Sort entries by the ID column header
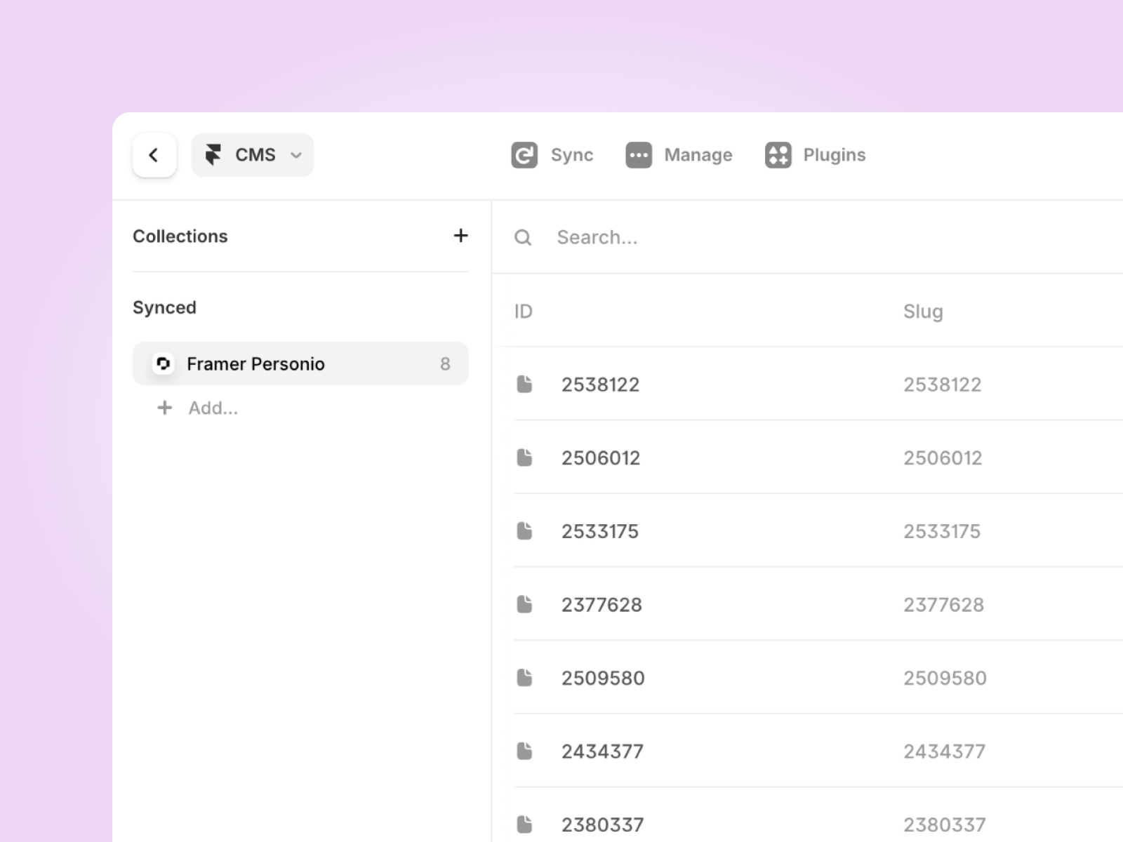The image size is (1123, 842). coord(523,311)
